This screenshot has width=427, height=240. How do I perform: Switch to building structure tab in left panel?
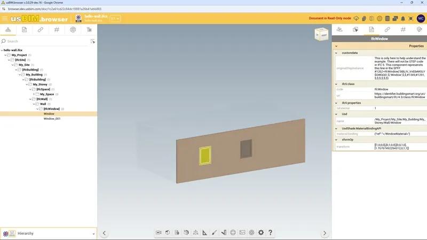coord(89,30)
